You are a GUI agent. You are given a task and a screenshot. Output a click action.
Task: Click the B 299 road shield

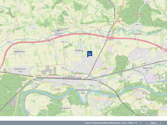[x=117, y=21]
